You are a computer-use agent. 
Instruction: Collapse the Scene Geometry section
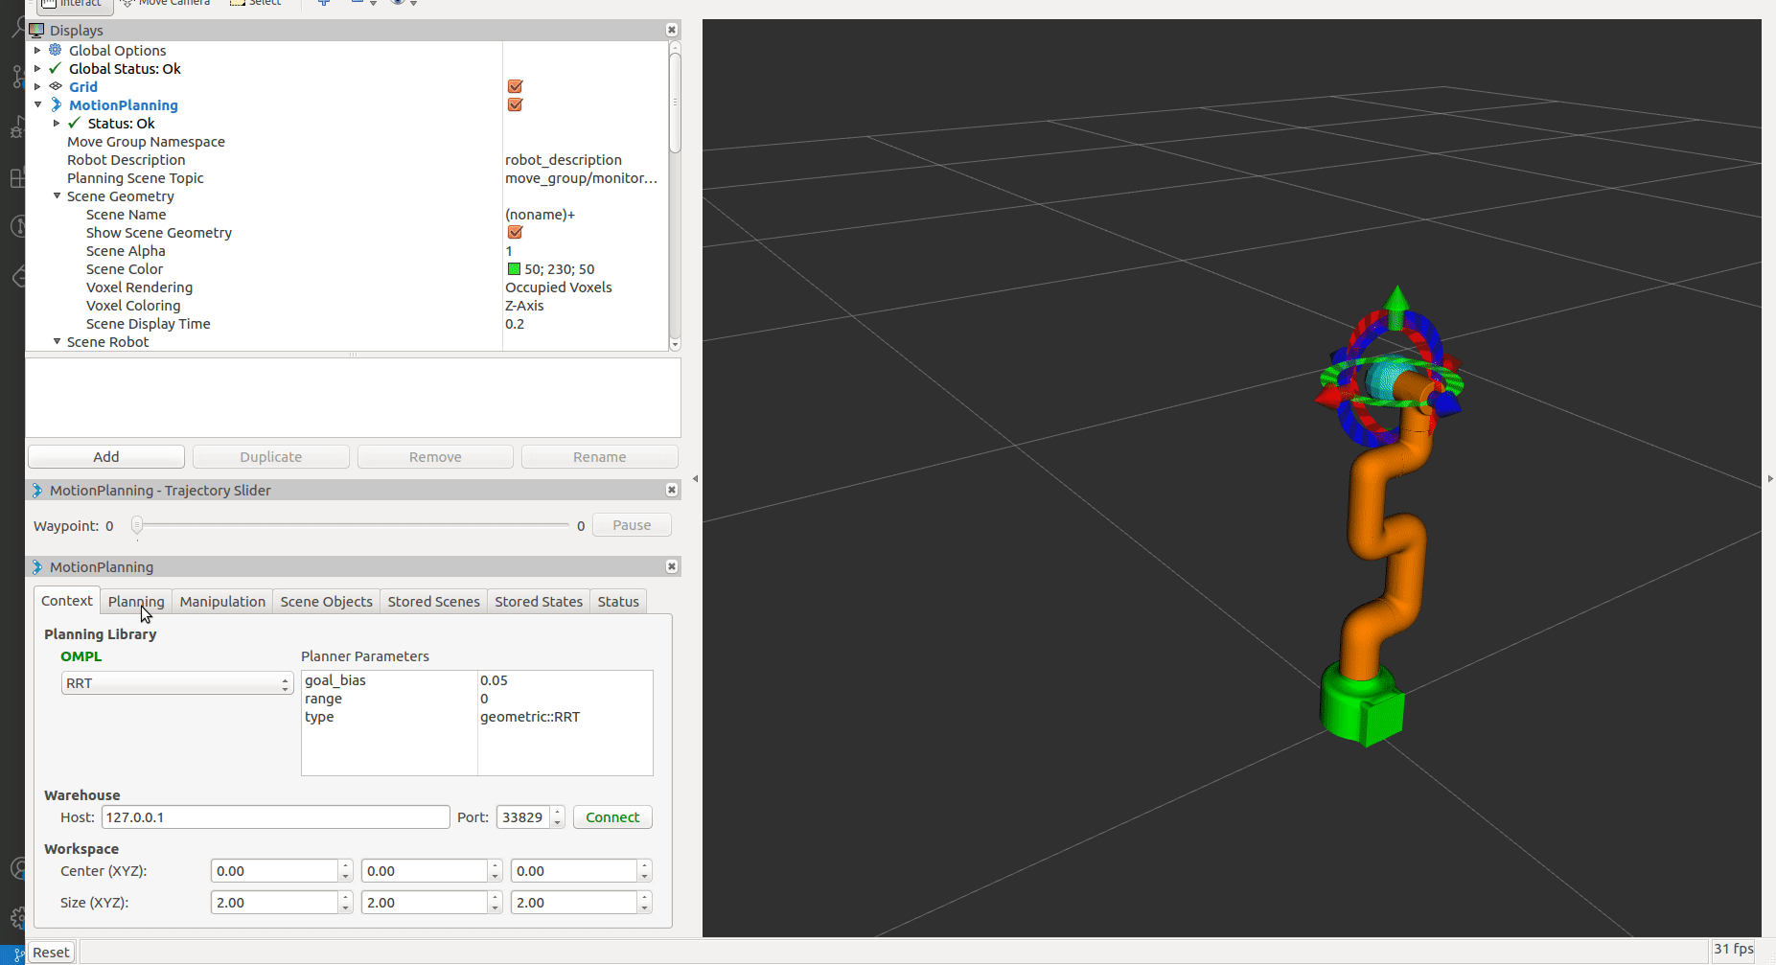57,196
